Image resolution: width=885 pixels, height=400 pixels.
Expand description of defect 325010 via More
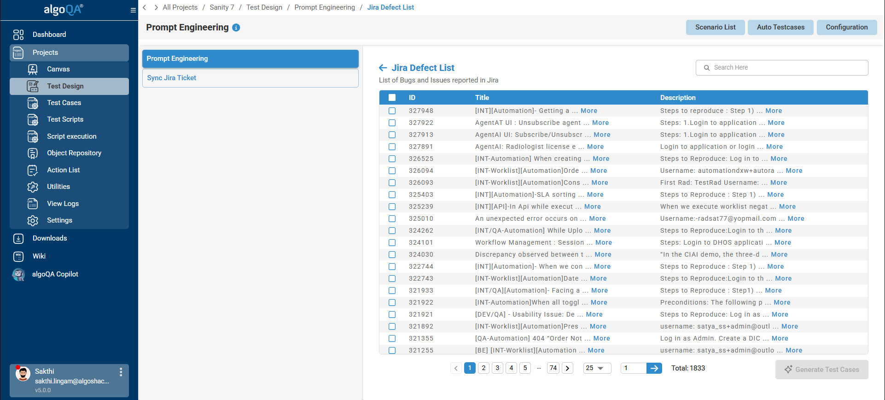click(x=796, y=219)
